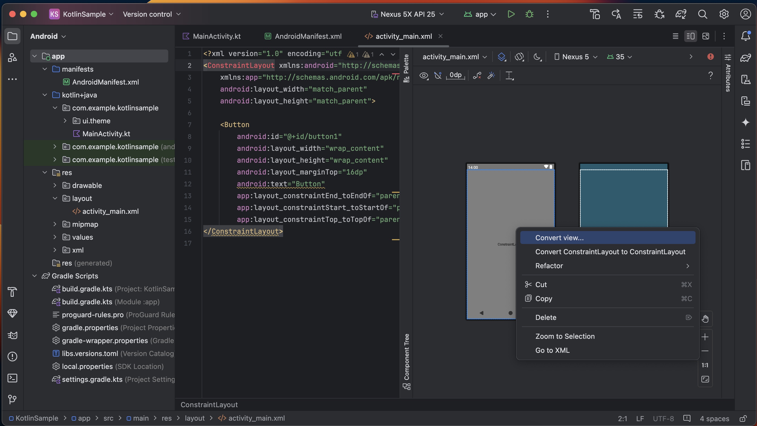Open the Nexus 5 device dropdown
Viewport: 757px width, 426px height.
(576, 57)
